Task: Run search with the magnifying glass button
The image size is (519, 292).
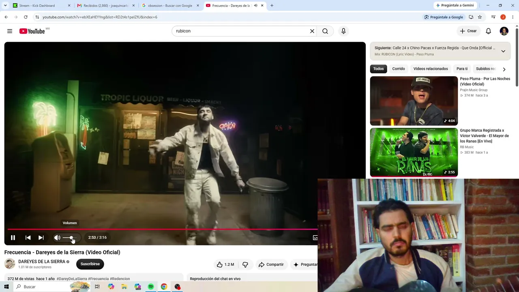Action: (325, 31)
